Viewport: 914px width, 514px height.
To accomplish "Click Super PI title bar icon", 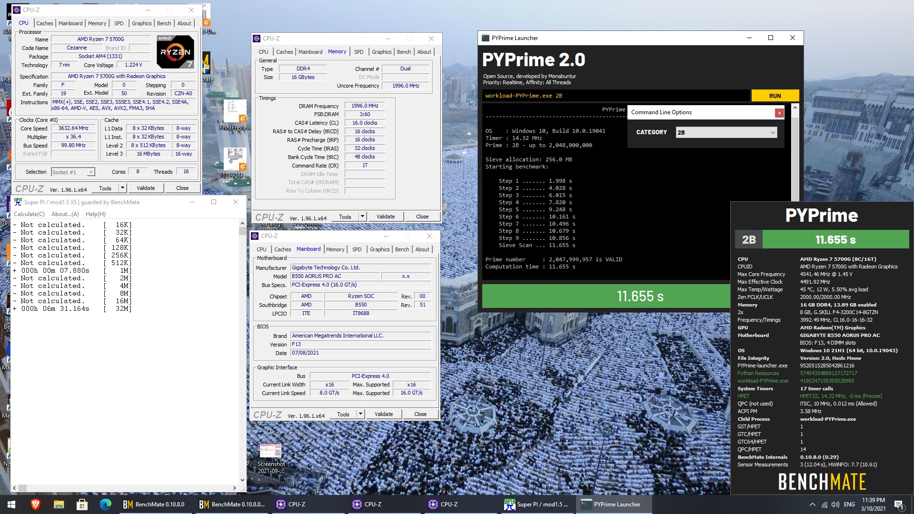I will [18, 202].
